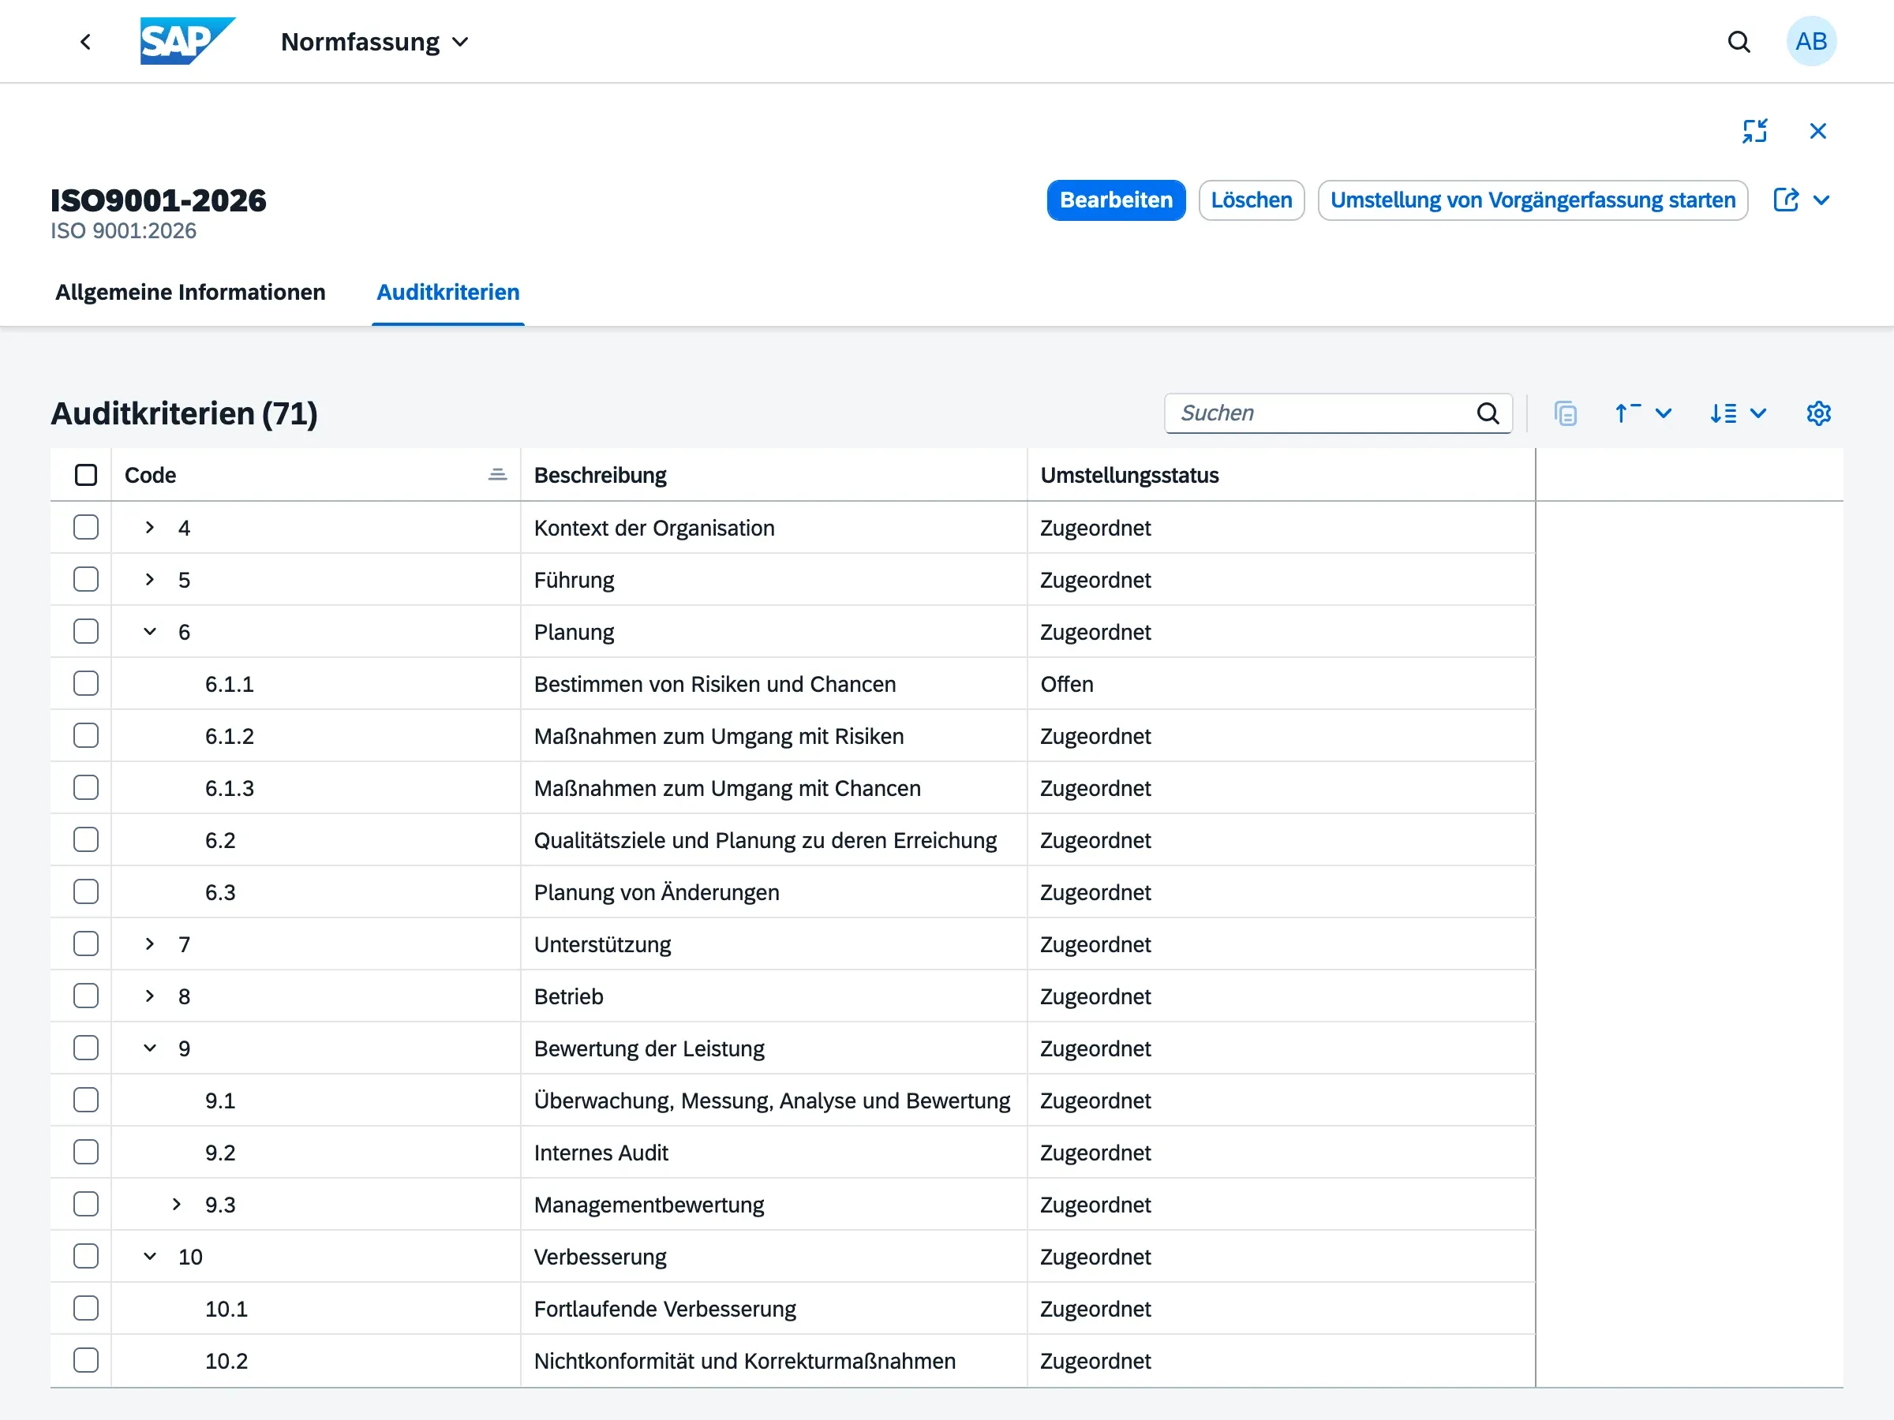Collapse tree node 10 Verbesserung
The image size is (1894, 1420).
[150, 1257]
